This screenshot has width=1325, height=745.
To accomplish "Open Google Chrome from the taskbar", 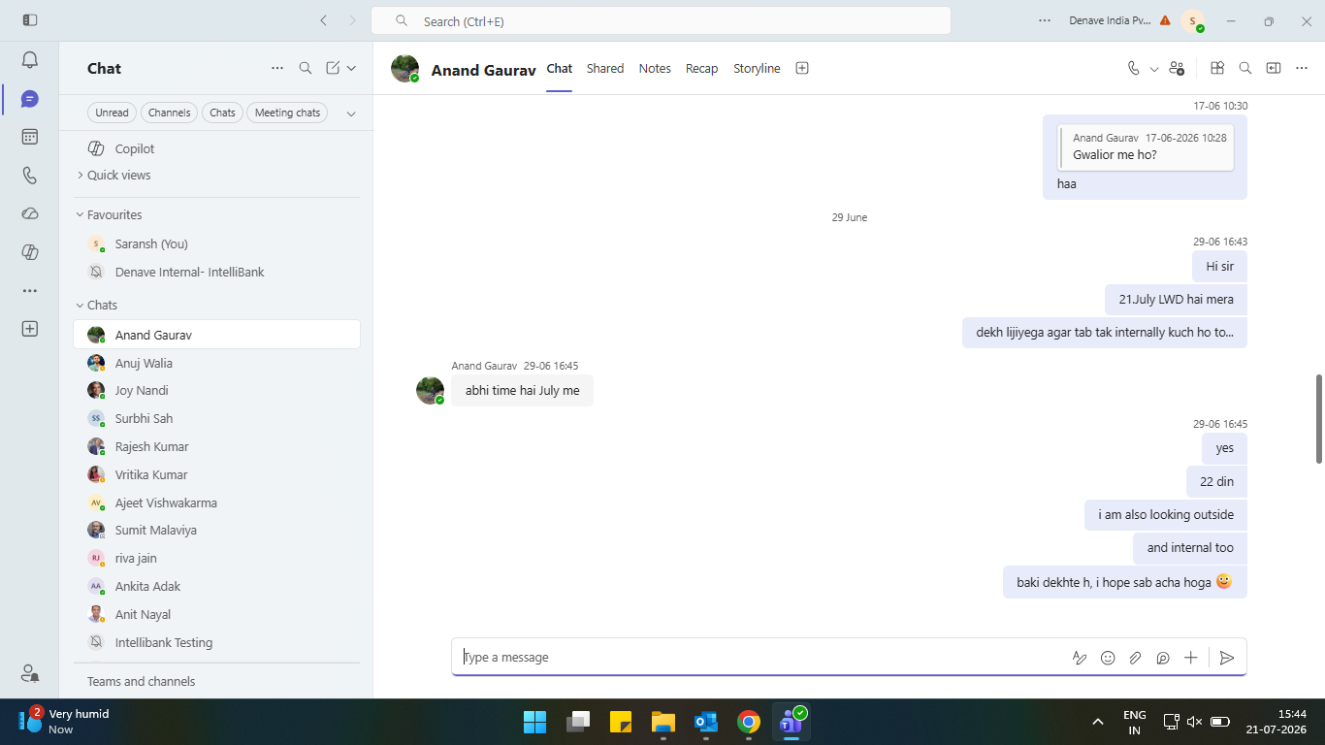I will [748, 722].
